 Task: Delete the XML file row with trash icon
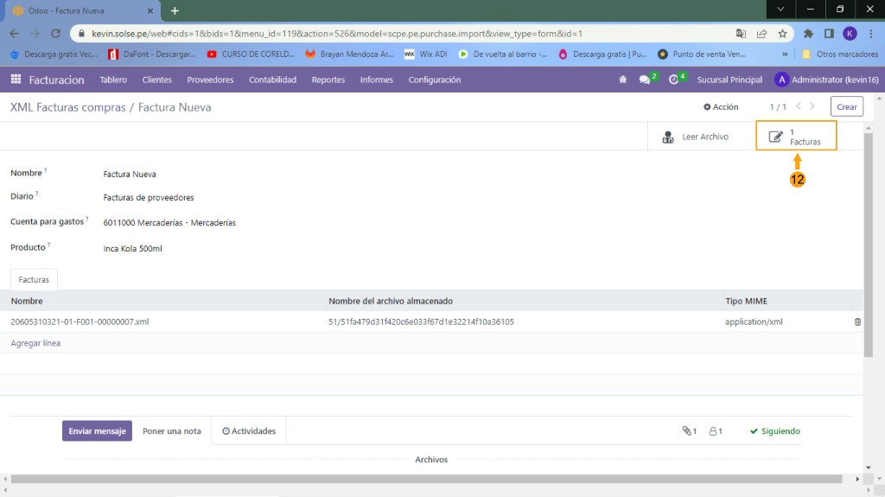(x=857, y=322)
